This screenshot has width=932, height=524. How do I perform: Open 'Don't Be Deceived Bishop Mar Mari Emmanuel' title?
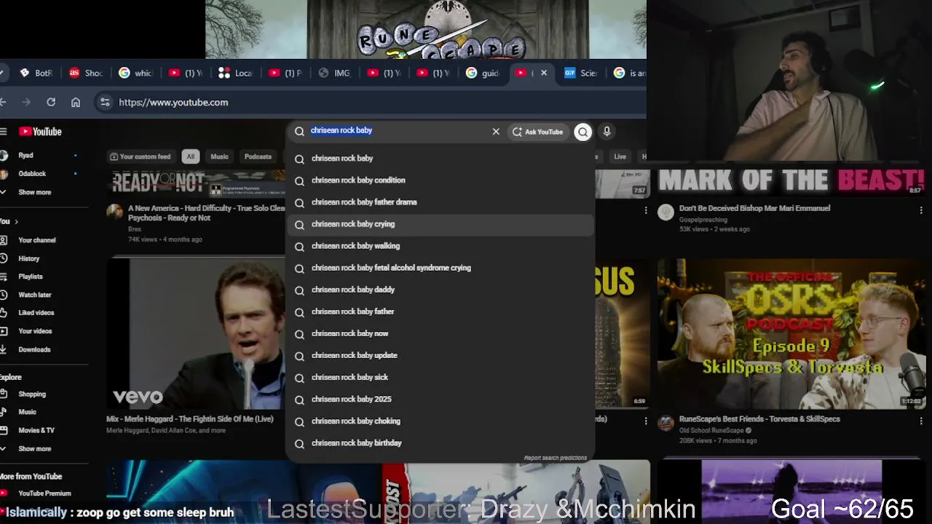coord(754,208)
